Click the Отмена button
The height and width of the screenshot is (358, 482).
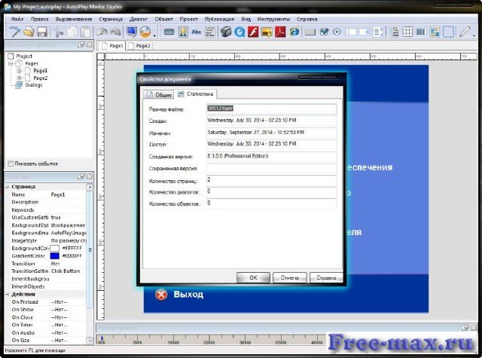289,277
